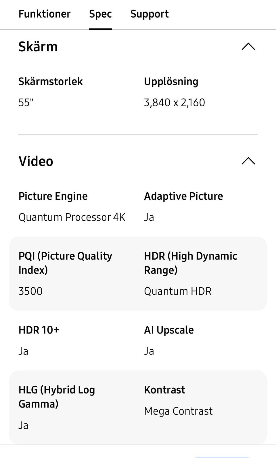Collapse the Skärm section chevron

(x=248, y=46)
